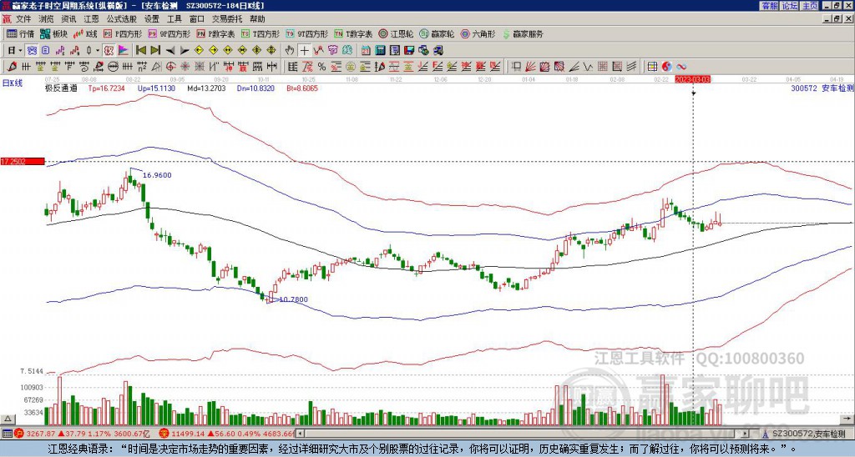Select the zigzag V-wave drawing tool

[588, 67]
